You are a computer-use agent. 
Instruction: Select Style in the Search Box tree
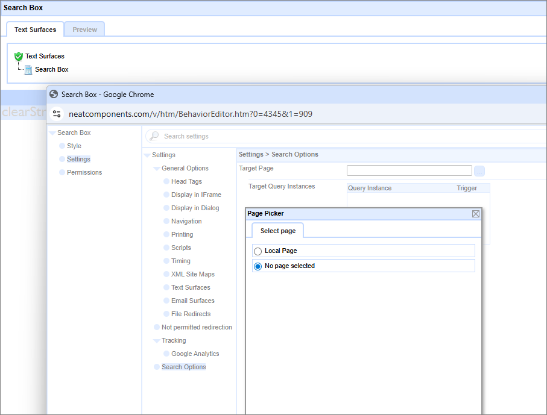74,146
